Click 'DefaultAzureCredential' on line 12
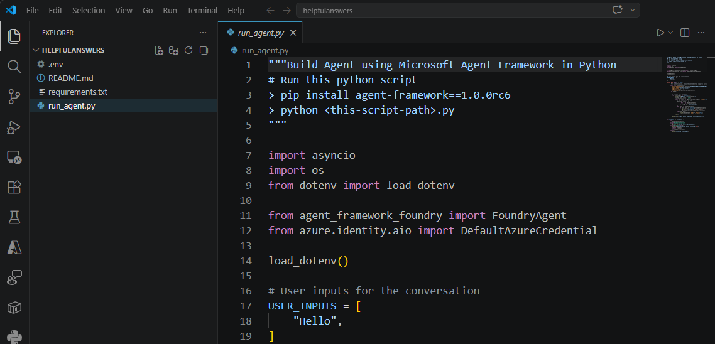The width and height of the screenshot is (715, 344). click(x=529, y=230)
